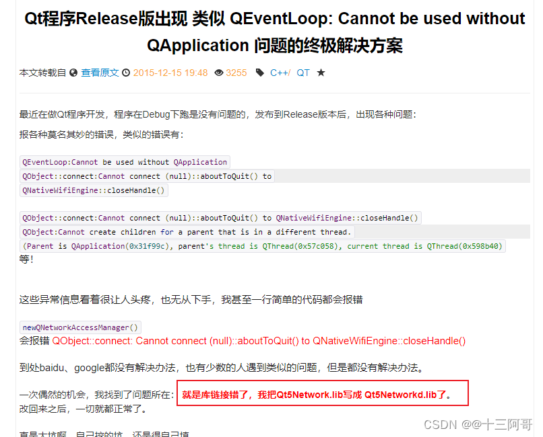Click the view count 3255
The height and width of the screenshot is (437, 543).
click(x=236, y=73)
